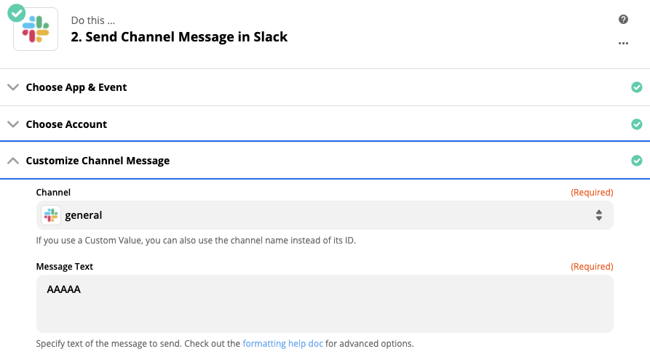The image size is (650, 354).
Task: Click the AAAAA message text
Action: coord(63,289)
